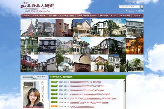Open the KING OF DOG news item
The image size is (164, 109).
[x=93, y=98]
